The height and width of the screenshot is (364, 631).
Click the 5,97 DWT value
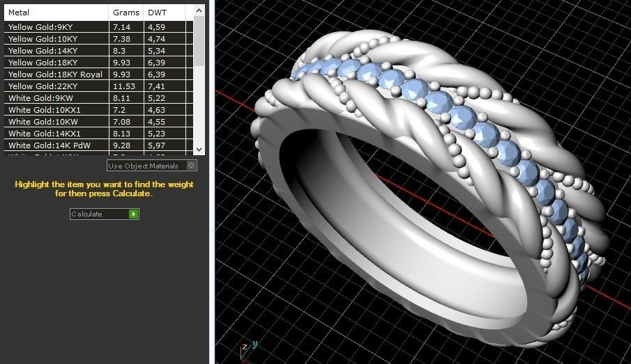pyautogui.click(x=157, y=145)
